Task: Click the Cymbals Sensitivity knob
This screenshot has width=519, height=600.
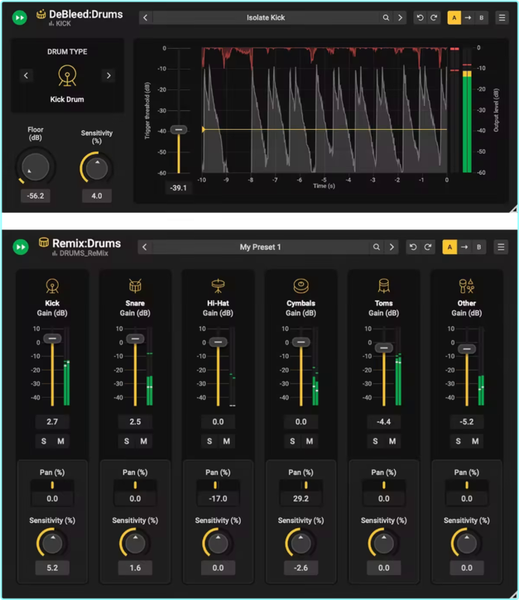Action: 301,543
